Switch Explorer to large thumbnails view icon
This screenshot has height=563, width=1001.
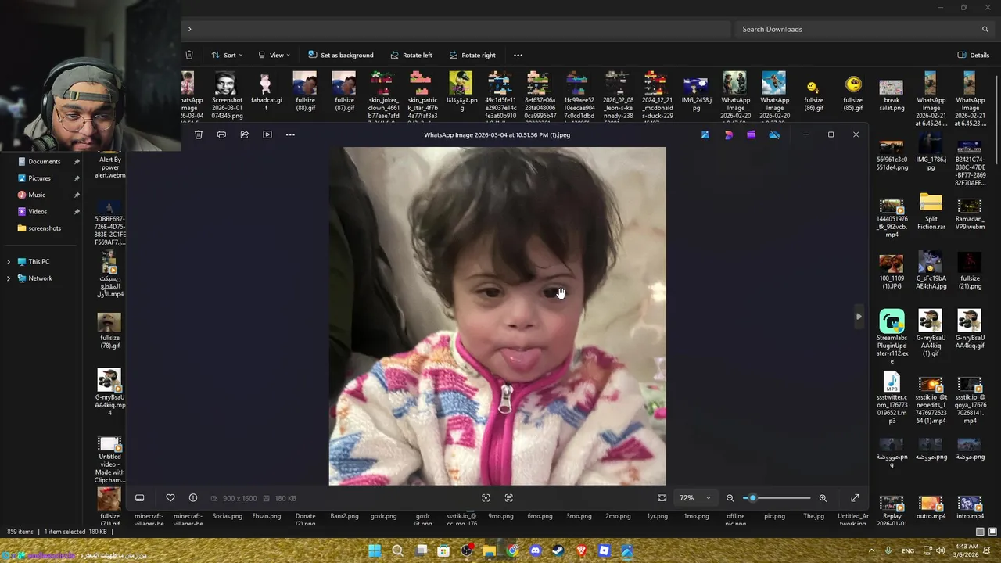pyautogui.click(x=992, y=532)
